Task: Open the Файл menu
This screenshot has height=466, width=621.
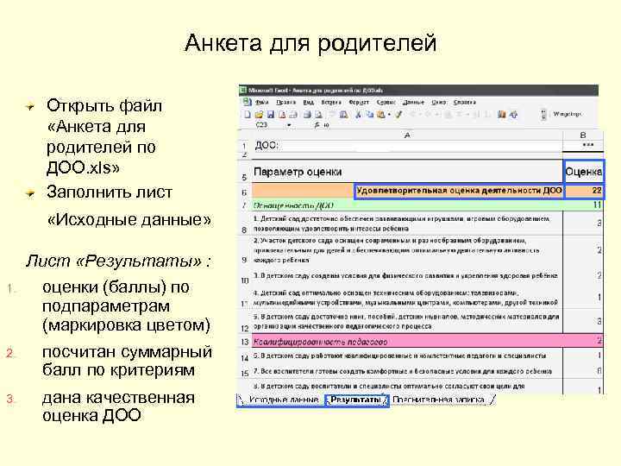Action: (262, 102)
